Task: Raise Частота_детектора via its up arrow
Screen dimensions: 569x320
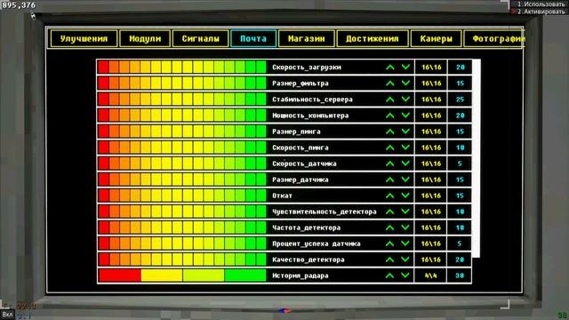Action: [x=390, y=228]
